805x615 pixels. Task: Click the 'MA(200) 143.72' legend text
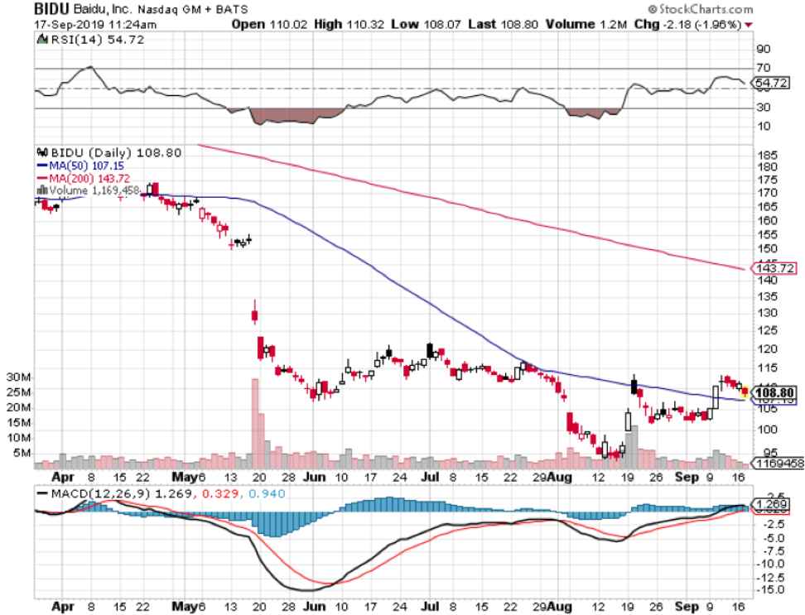(89, 179)
